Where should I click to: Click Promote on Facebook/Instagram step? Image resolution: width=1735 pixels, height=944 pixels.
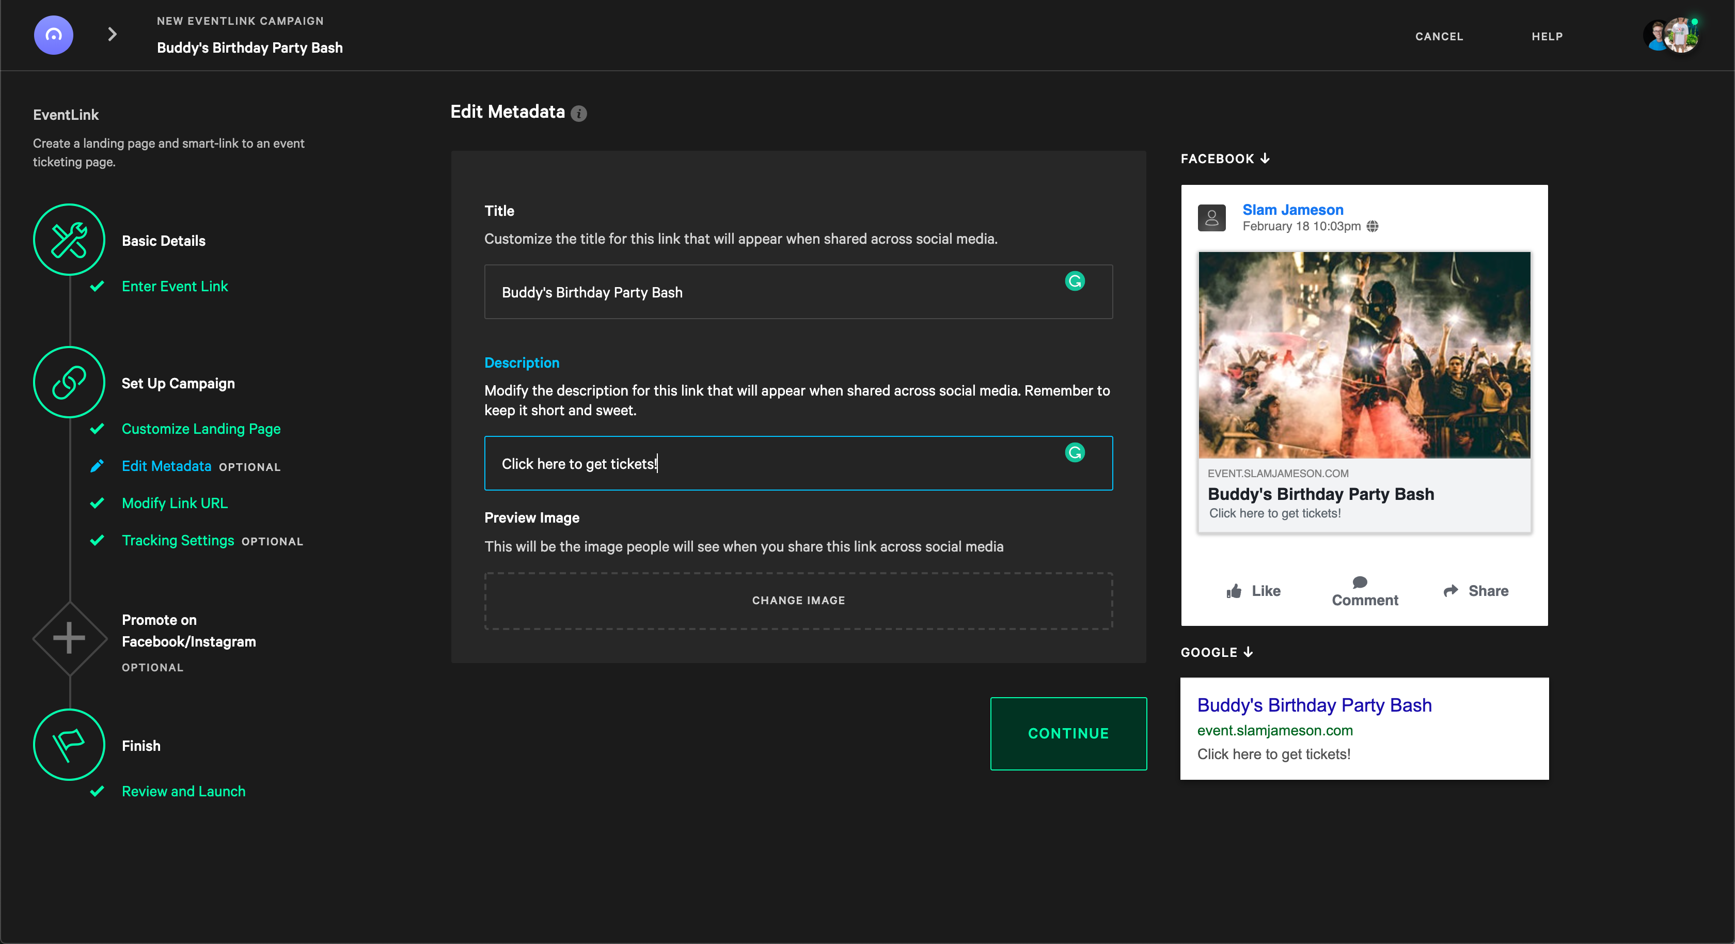(188, 630)
